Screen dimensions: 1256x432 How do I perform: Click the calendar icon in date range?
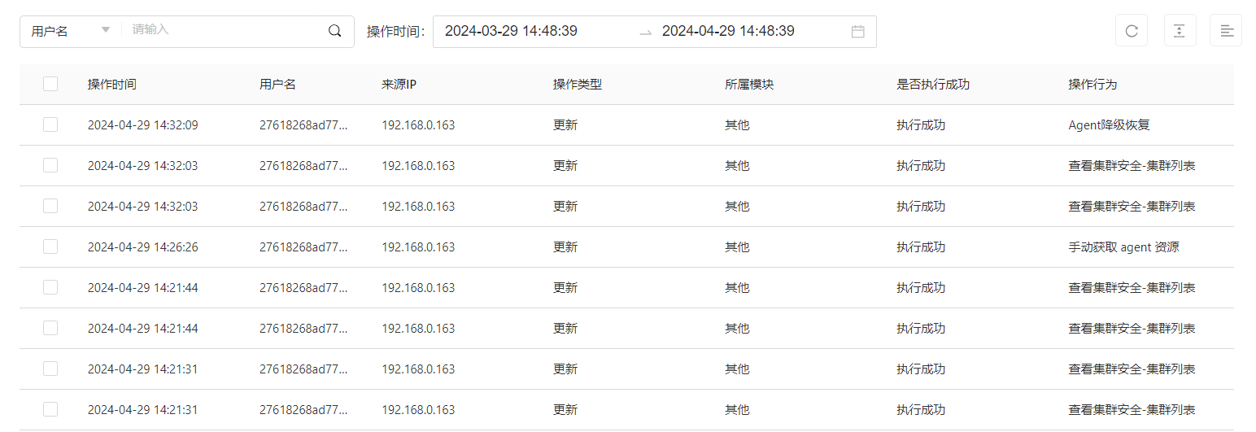pyautogui.click(x=857, y=32)
